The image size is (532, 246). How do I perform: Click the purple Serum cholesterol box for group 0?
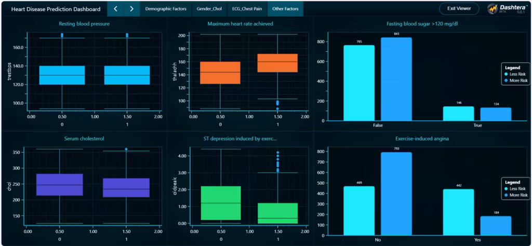point(60,185)
